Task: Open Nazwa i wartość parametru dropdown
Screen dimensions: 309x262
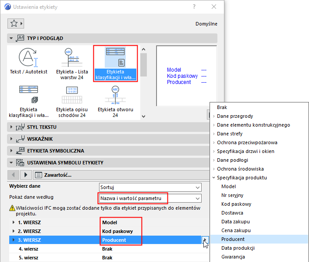Action: tap(150, 198)
